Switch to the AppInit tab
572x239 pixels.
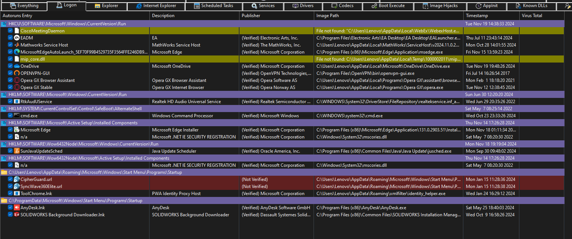(x=486, y=6)
